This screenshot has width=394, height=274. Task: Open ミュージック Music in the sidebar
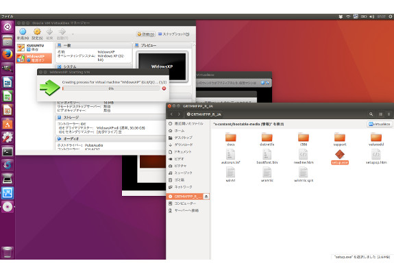[188, 173]
